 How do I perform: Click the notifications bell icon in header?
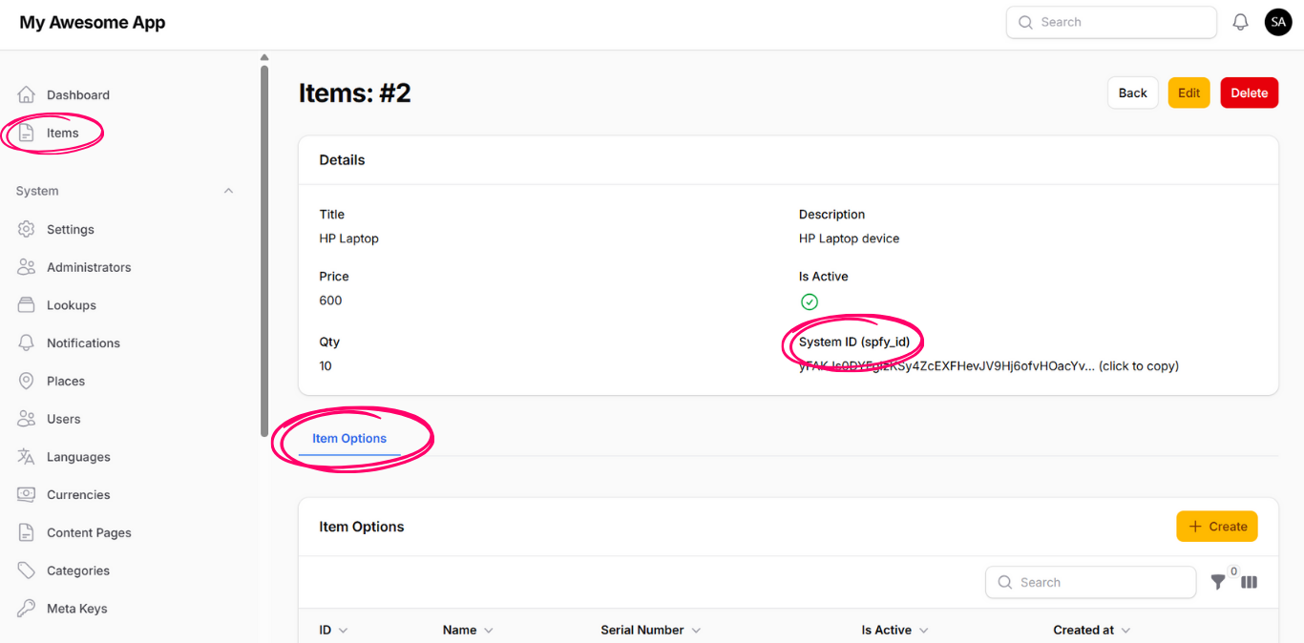1240,22
